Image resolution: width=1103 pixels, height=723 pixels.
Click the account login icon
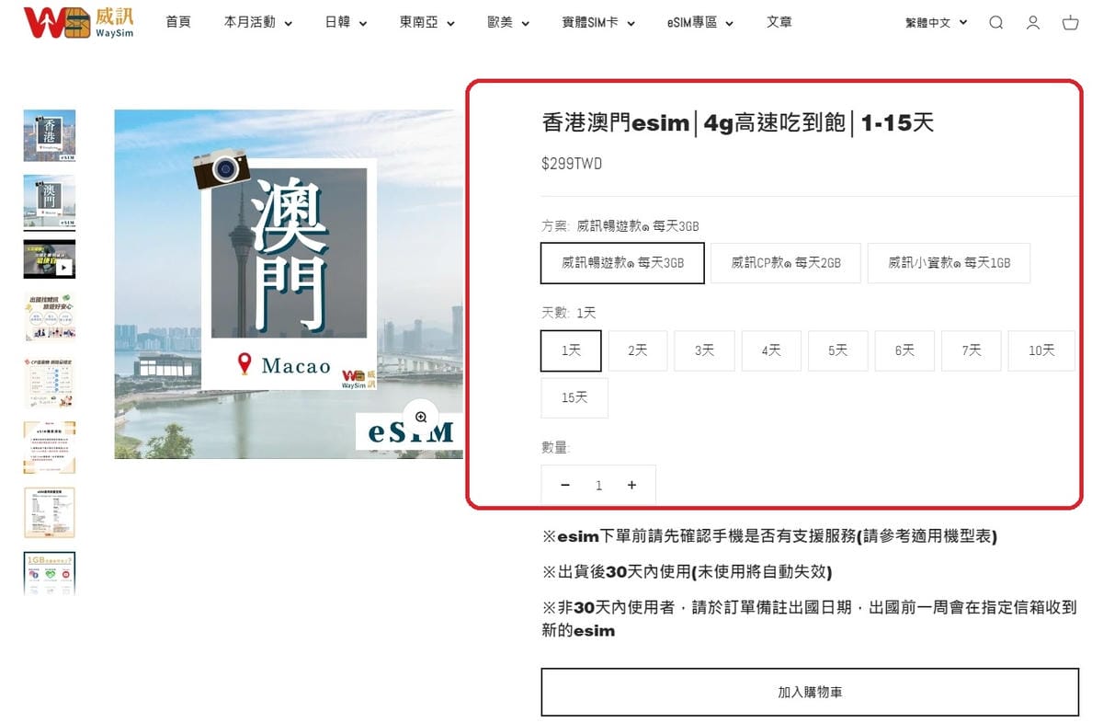click(x=1033, y=23)
